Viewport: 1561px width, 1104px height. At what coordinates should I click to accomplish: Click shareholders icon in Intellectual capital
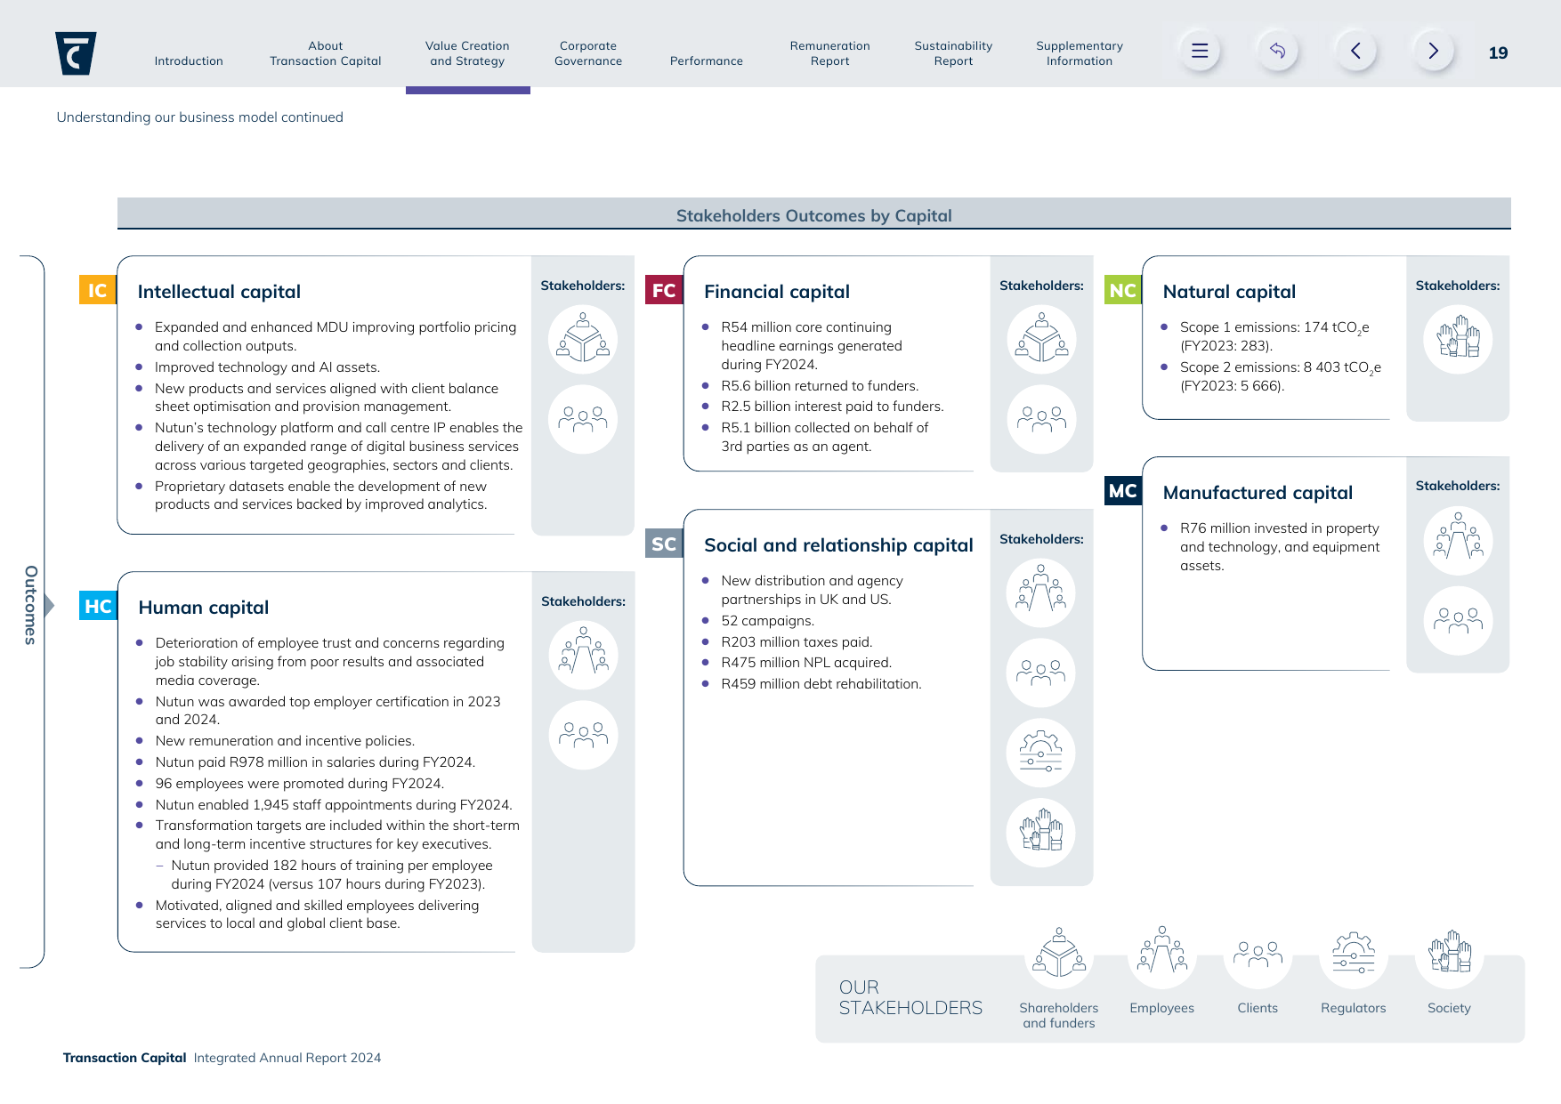coord(583,340)
